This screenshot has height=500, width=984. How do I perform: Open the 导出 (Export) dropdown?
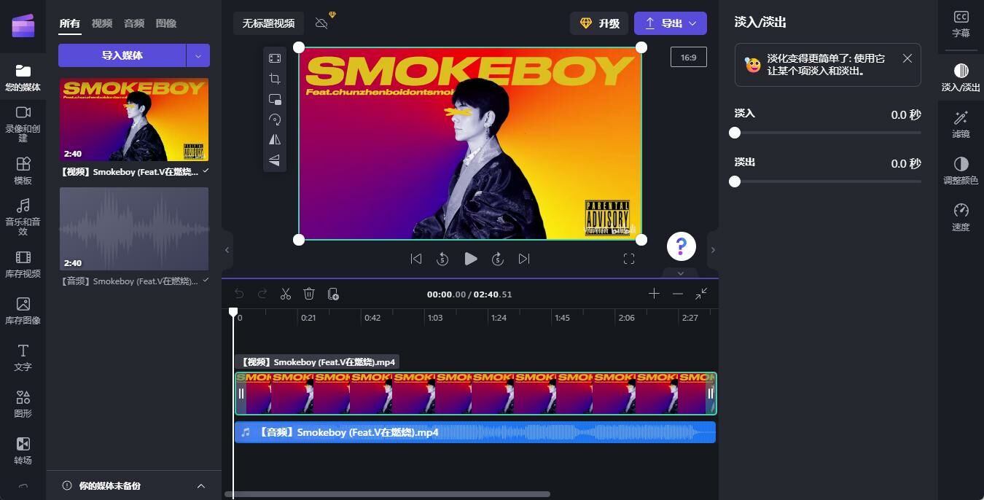(671, 23)
